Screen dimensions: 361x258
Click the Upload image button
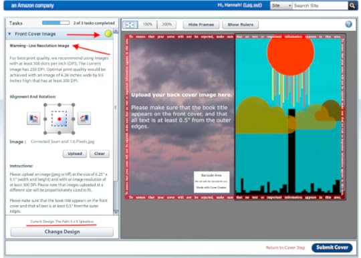tap(75, 154)
